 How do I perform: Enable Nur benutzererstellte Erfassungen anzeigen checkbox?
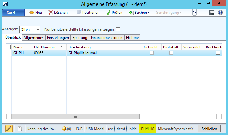click(118, 29)
